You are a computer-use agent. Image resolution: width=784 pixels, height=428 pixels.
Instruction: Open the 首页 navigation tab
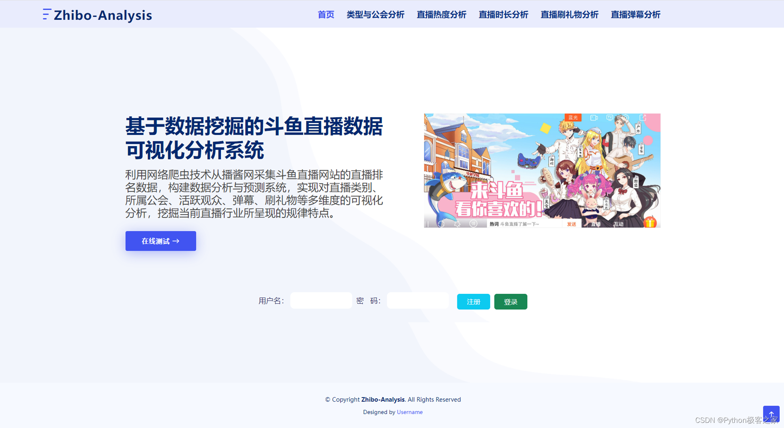tap(326, 15)
